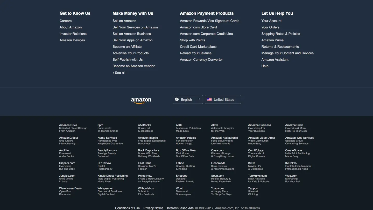The width and height of the screenshot is (373, 210).
Task: Open Audible audio books link
Action: tap(66, 153)
